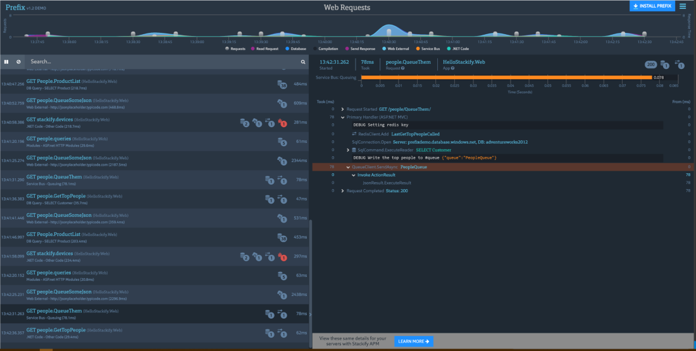Toggle the Service Bus legend entry
The width and height of the screenshot is (696, 351).
428,49
